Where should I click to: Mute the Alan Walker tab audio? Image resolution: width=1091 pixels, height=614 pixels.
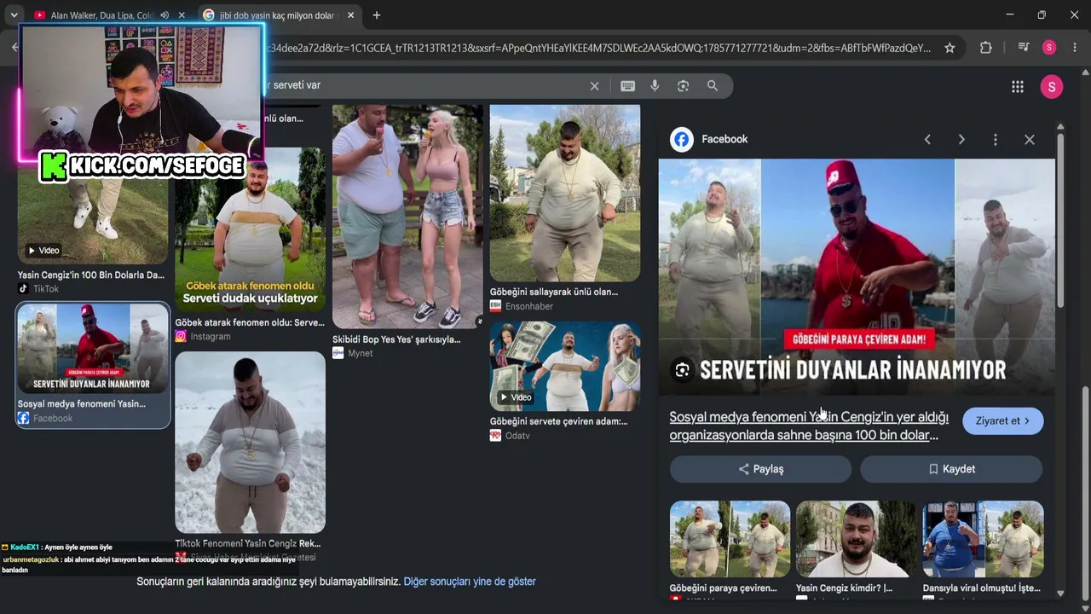click(x=165, y=15)
